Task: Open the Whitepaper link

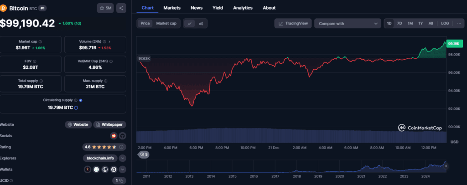Action: [x=110, y=124]
